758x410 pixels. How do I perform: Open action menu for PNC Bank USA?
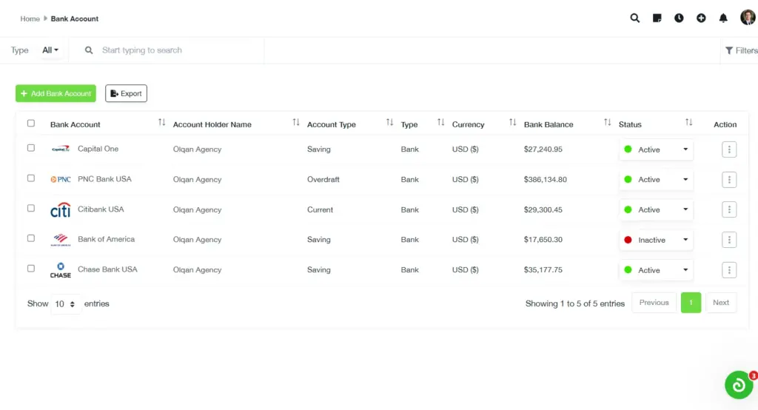pyautogui.click(x=729, y=179)
